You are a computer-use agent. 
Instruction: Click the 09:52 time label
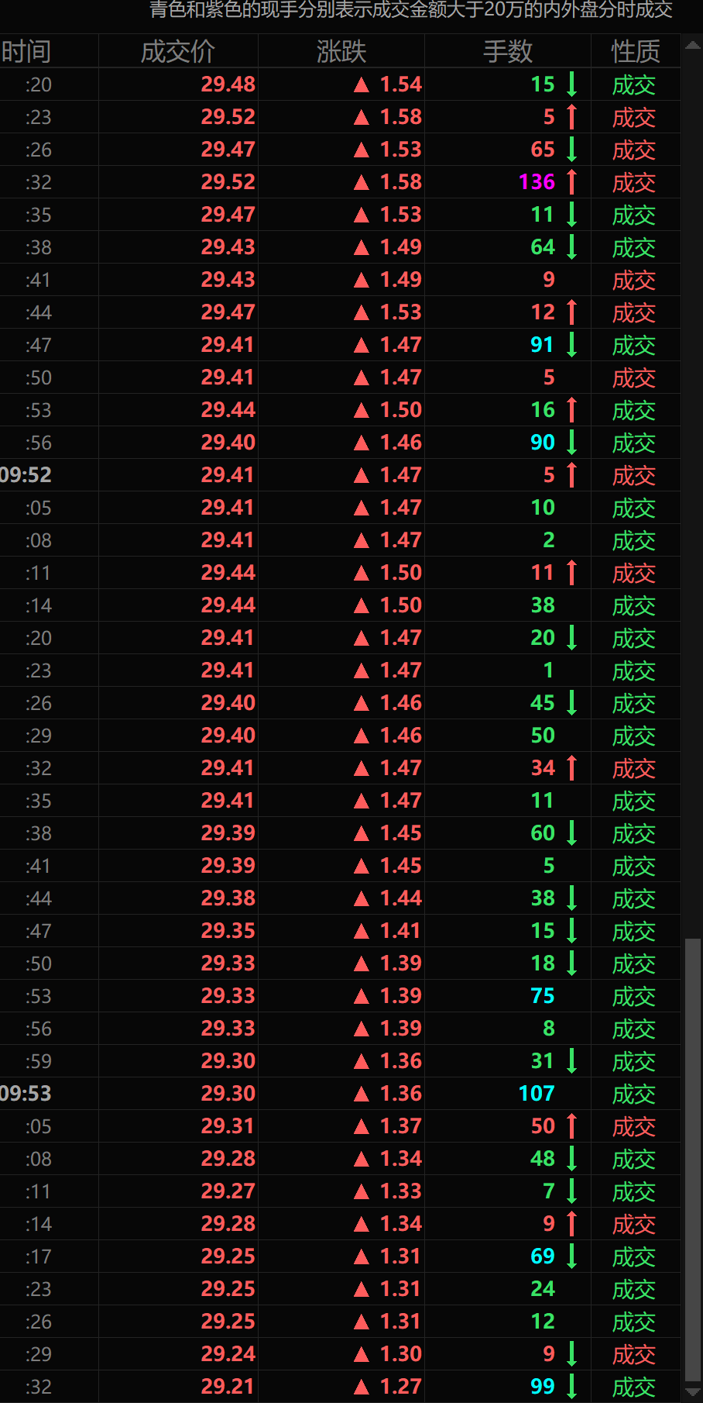[x=26, y=475]
